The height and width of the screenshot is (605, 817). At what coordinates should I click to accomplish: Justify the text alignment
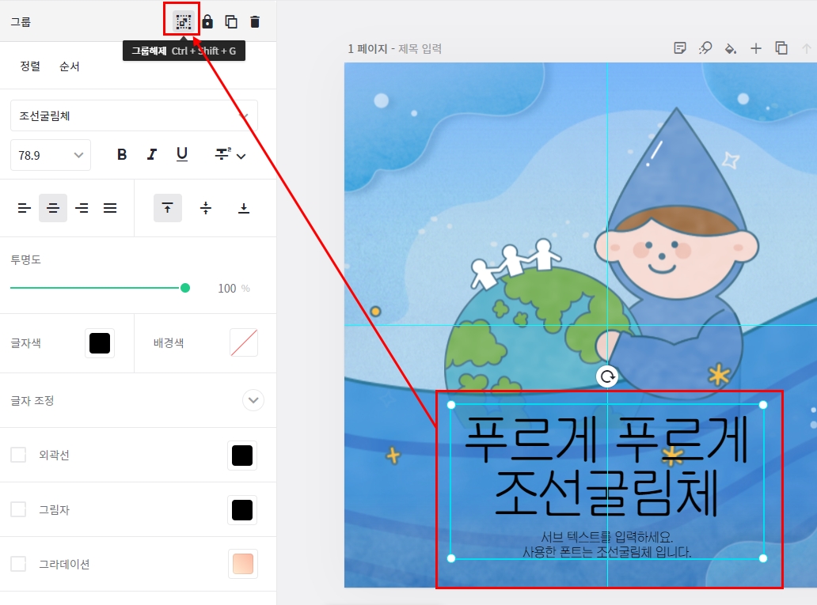111,207
